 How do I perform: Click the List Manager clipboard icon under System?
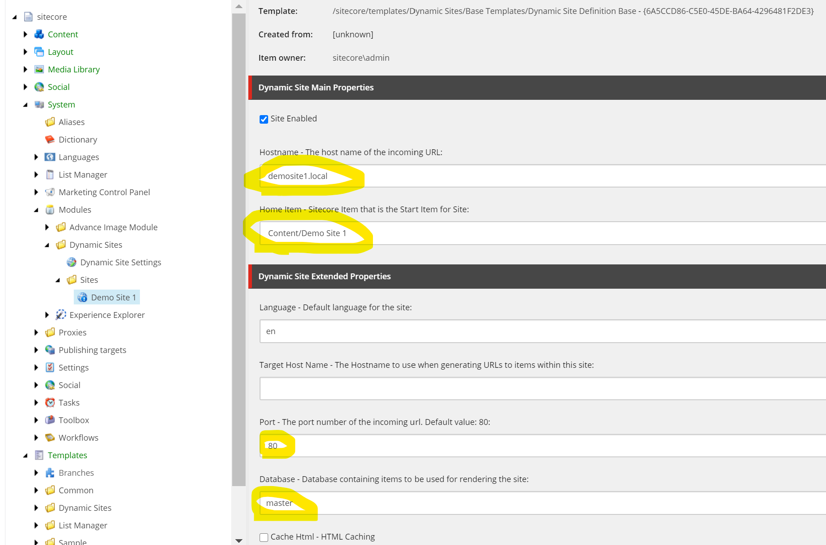[50, 174]
